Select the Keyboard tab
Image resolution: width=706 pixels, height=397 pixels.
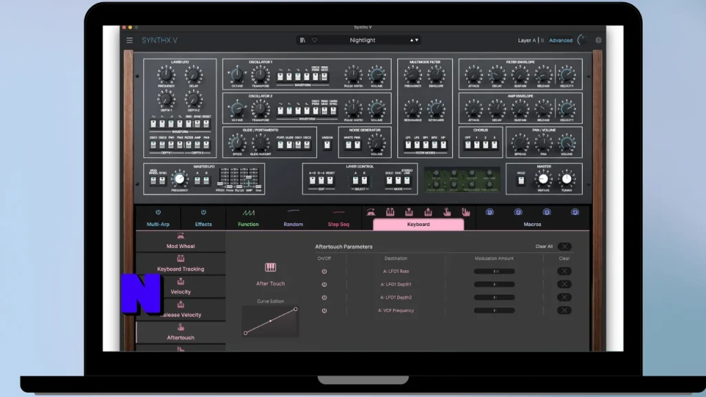pos(418,224)
